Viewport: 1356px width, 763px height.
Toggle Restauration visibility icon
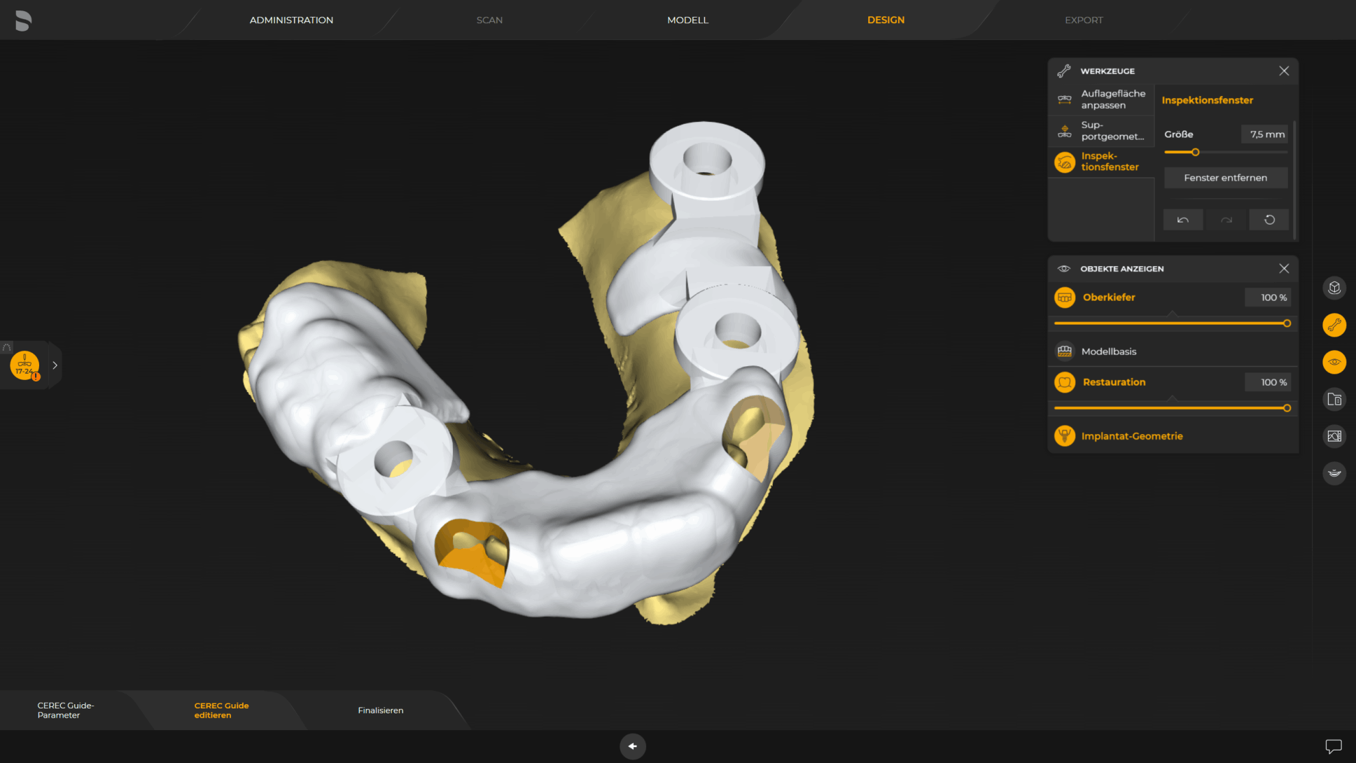point(1065,382)
